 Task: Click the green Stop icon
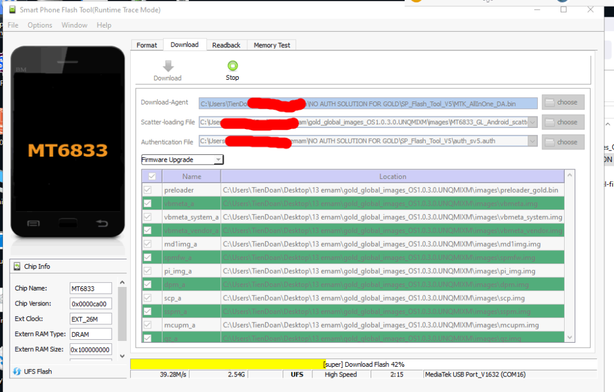tap(232, 67)
